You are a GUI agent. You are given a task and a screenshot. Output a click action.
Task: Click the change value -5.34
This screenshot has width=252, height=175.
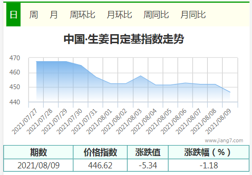tap(148, 165)
